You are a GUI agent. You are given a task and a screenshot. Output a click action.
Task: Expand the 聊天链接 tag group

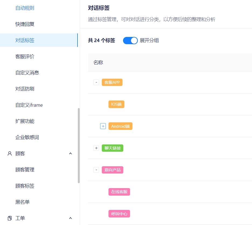click(x=96, y=148)
